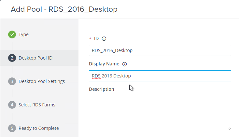Open the Select RDS Farms step
The width and height of the screenshot is (239, 137).
(x=37, y=105)
